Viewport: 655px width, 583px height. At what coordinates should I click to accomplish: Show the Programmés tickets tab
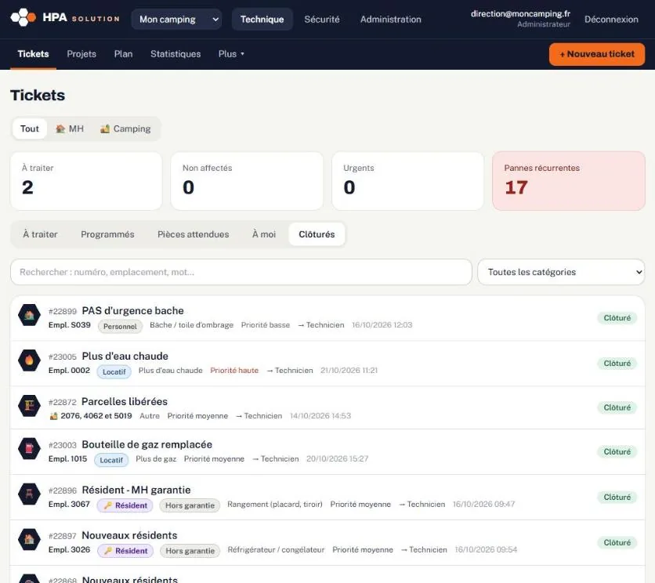tap(107, 234)
